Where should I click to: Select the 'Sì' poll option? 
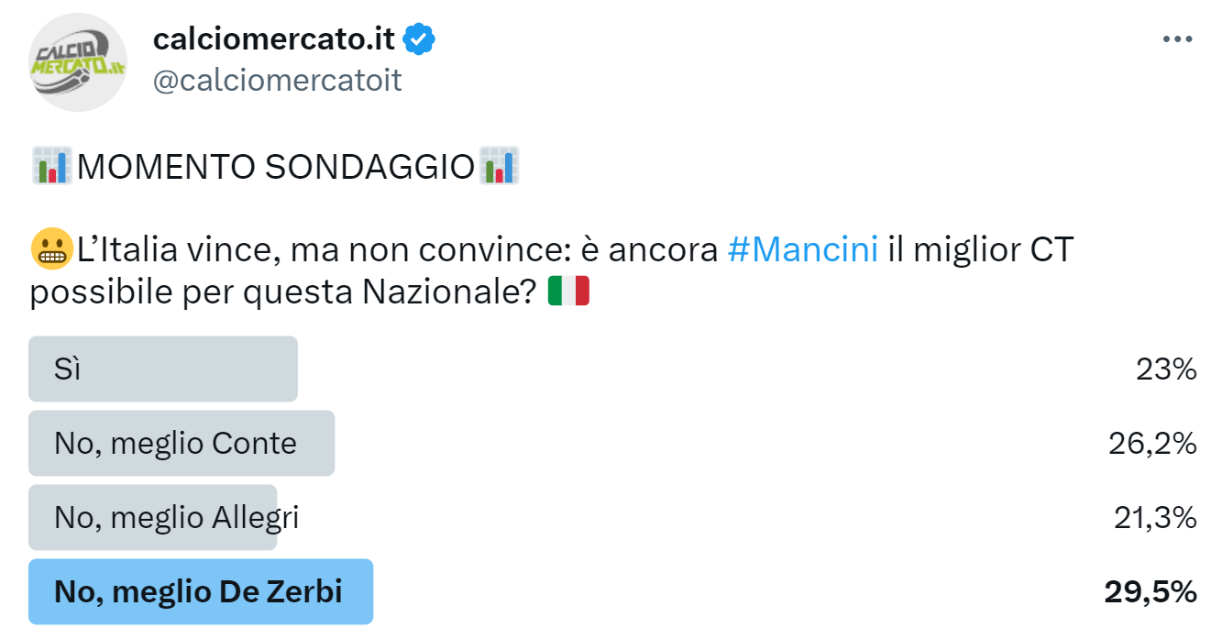pos(163,369)
